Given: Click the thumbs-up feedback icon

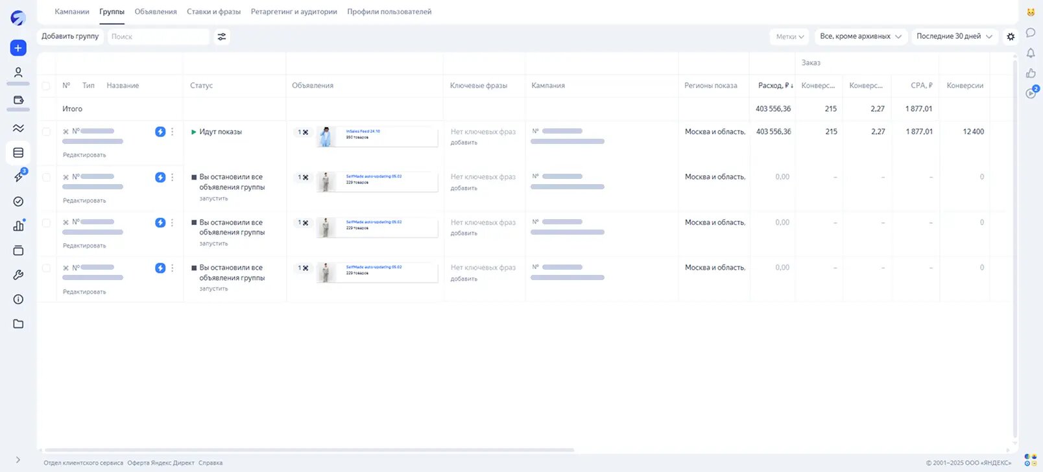Looking at the screenshot, I should click(x=1031, y=73).
